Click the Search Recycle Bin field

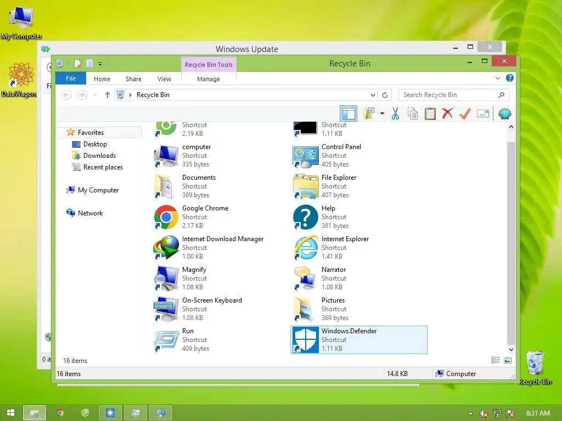tap(453, 95)
